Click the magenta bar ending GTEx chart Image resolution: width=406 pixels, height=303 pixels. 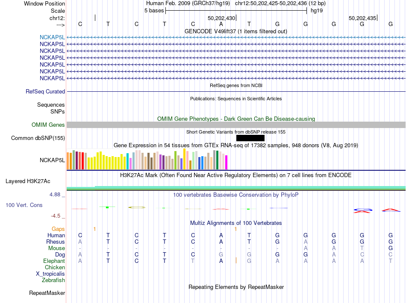tap(227, 162)
